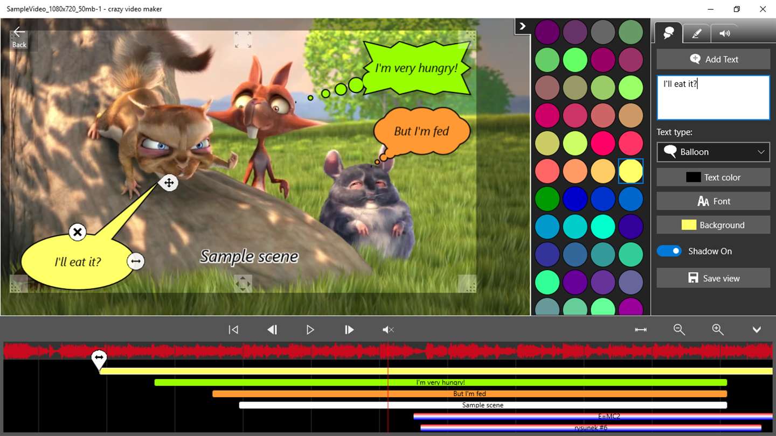Select the orange "But I'm fed" balloon in the video
Image resolution: width=776 pixels, height=436 pixels.
pyautogui.click(x=421, y=131)
